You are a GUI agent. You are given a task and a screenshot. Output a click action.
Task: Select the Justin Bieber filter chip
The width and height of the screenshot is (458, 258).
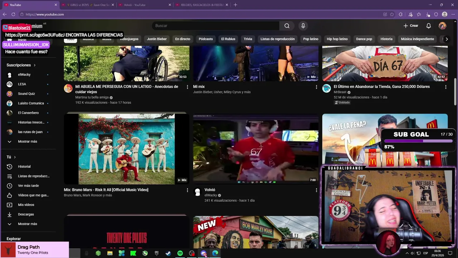click(157, 39)
